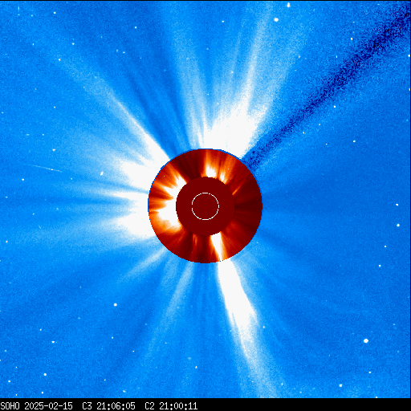Click the dark red central occulting disk

[x=205, y=206]
